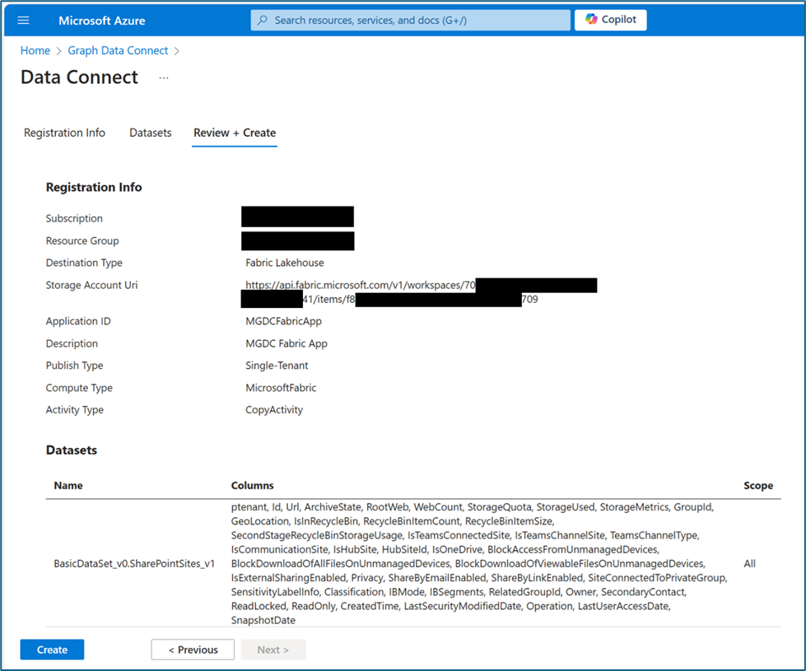Click the search magnifier icon
Viewport: 806px width, 671px height.
263,20
